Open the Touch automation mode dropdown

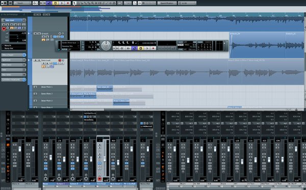tap(22, 3)
